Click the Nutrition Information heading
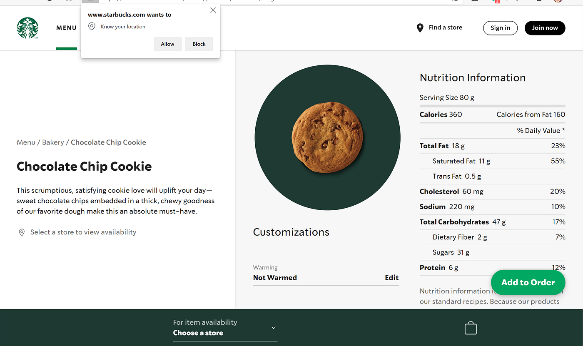The height and width of the screenshot is (346, 583). [x=473, y=78]
